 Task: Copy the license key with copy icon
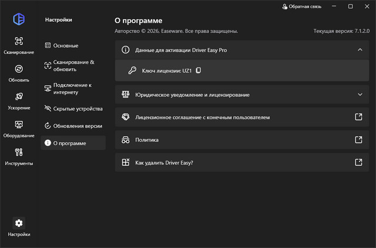[x=199, y=71]
